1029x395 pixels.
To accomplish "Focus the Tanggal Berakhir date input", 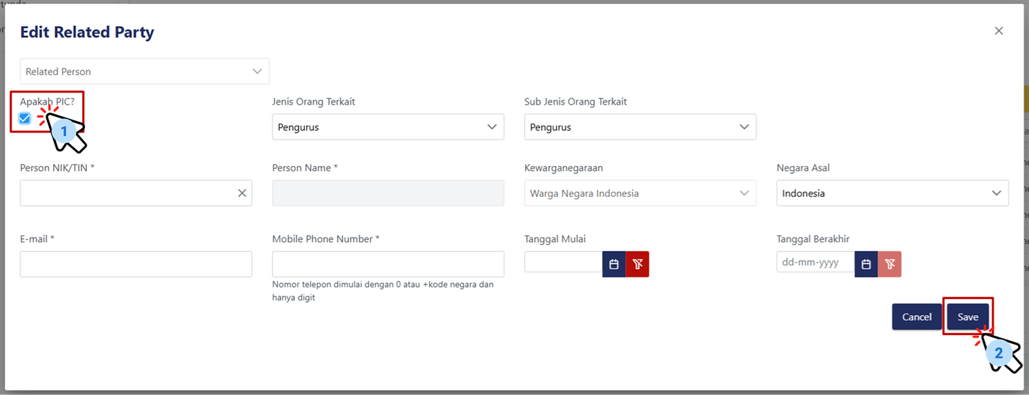I will point(814,262).
